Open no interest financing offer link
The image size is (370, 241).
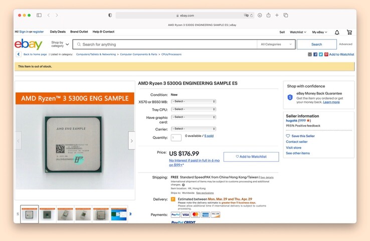coord(194,162)
